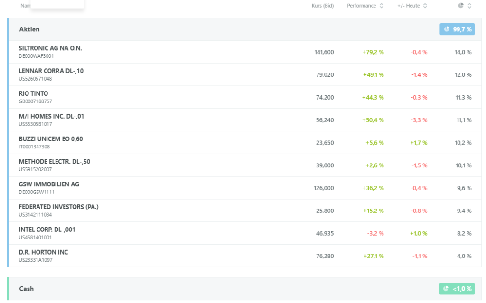The image size is (486, 303).
Task: Click Methode price 39,000
Action: click(325, 165)
